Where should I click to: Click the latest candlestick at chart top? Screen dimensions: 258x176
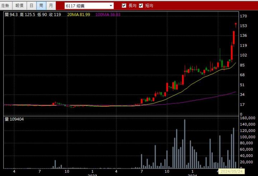point(236,25)
